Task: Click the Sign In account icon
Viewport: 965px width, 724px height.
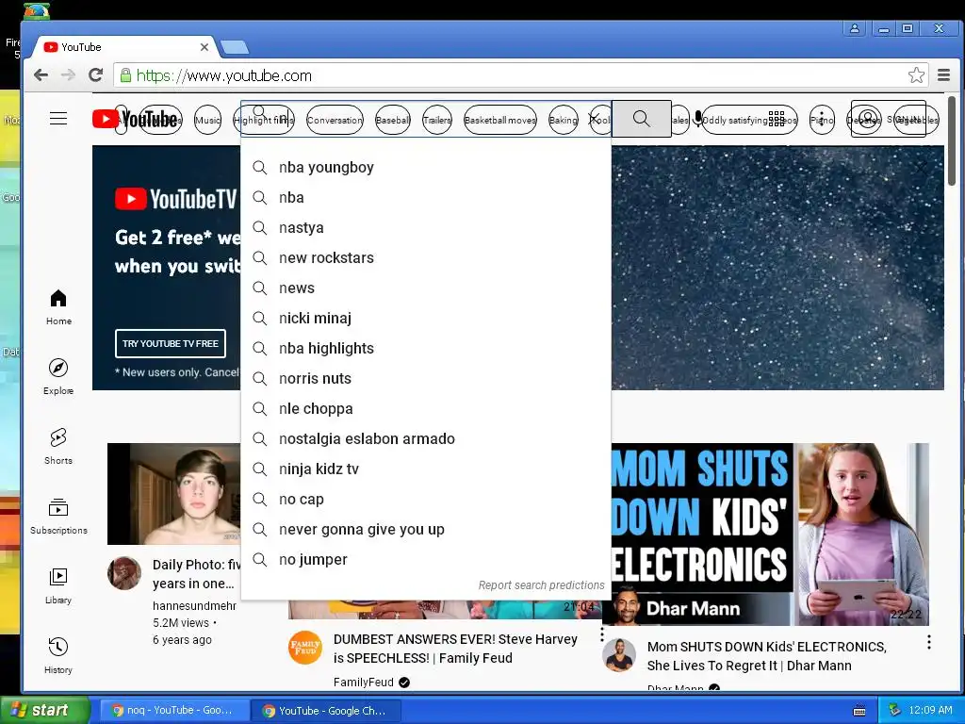Action: point(888,119)
